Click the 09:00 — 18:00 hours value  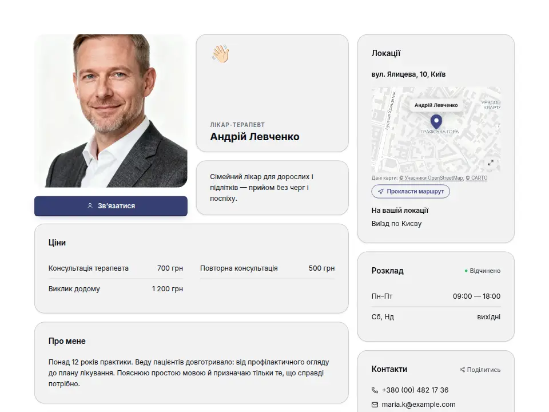[476, 296]
